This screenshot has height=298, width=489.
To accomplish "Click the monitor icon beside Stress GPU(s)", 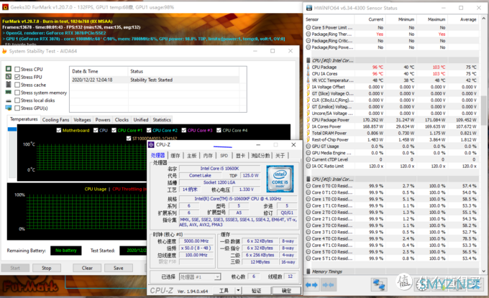I will [x=9, y=108].
